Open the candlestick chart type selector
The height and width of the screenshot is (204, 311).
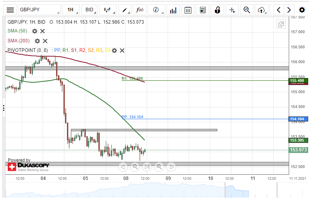coord(108,10)
